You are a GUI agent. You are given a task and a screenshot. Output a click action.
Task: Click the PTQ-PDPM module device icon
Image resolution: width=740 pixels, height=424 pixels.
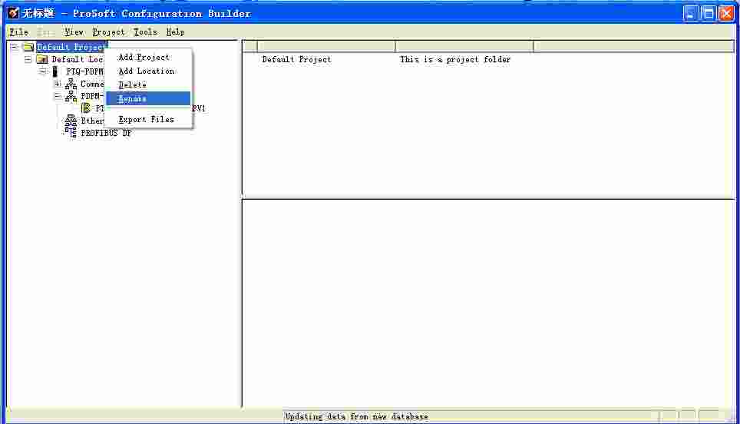click(x=56, y=72)
